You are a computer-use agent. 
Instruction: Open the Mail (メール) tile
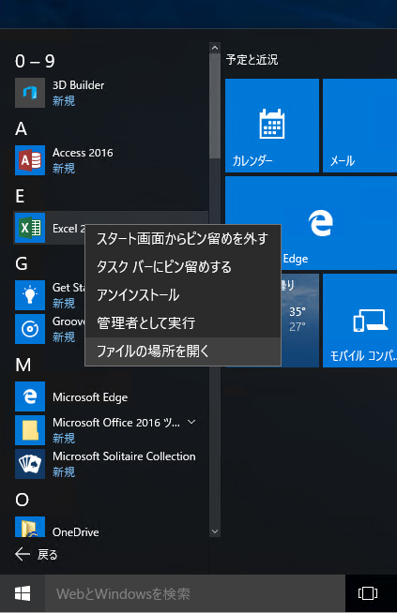pos(359,126)
